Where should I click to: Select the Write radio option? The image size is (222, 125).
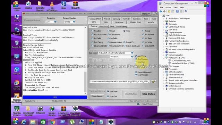click(127, 31)
